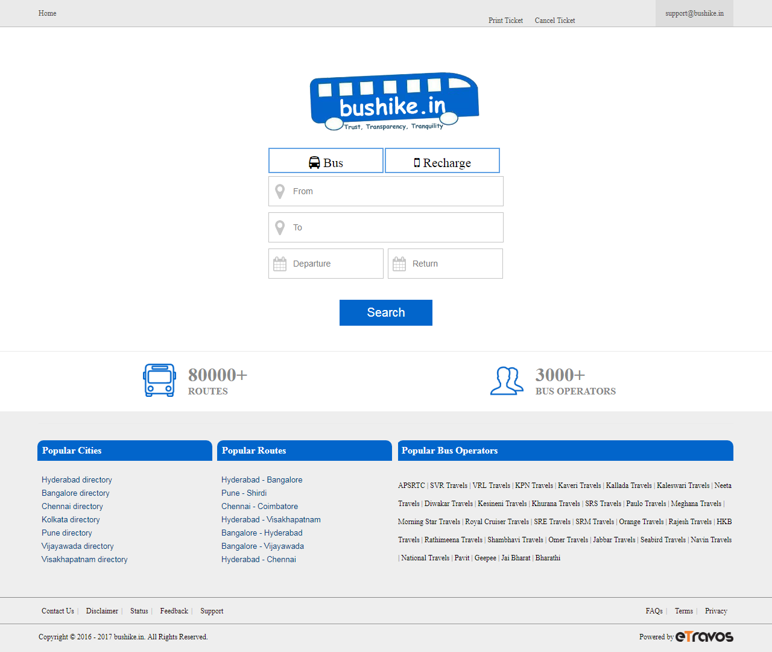
Task: Open FAQs footer link
Action: coord(654,611)
